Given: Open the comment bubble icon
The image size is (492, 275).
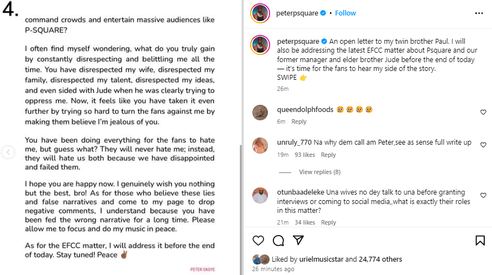Looking at the screenshot, I should (278, 240).
